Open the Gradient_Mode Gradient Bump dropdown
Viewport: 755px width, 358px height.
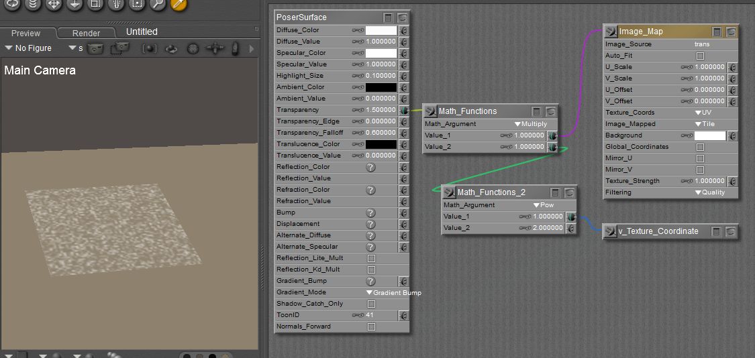coord(394,292)
